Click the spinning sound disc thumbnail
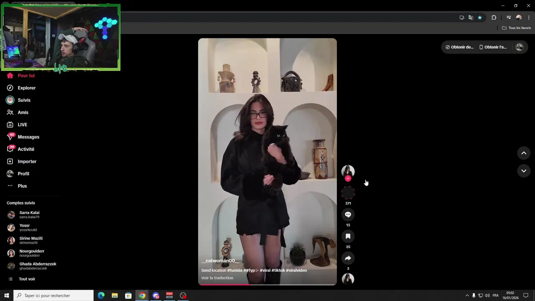535x301 pixels. tap(348, 279)
